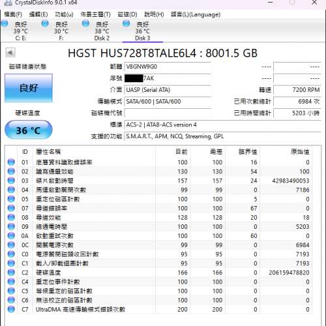
Task: Open the 說明(H) menu
Action: [x=154, y=14]
